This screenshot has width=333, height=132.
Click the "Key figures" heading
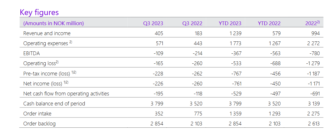tap(39, 12)
